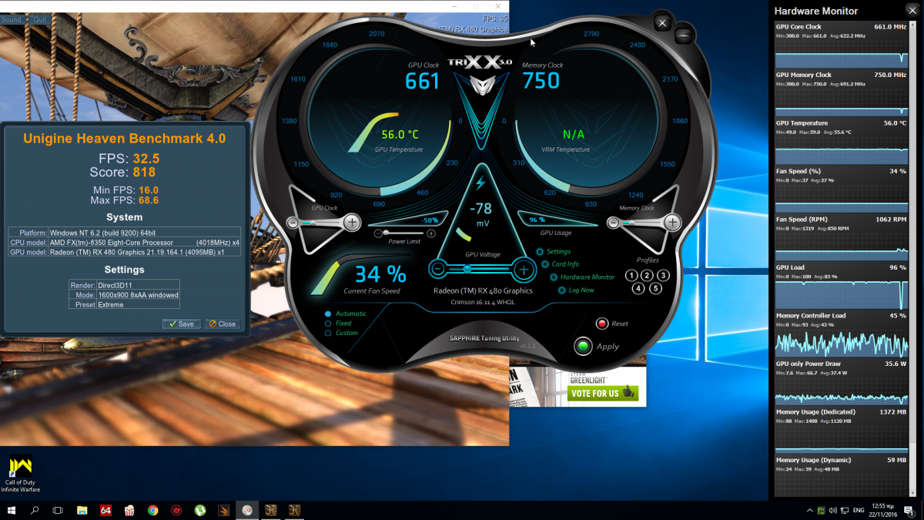Open TRIXX Settings

point(554,251)
